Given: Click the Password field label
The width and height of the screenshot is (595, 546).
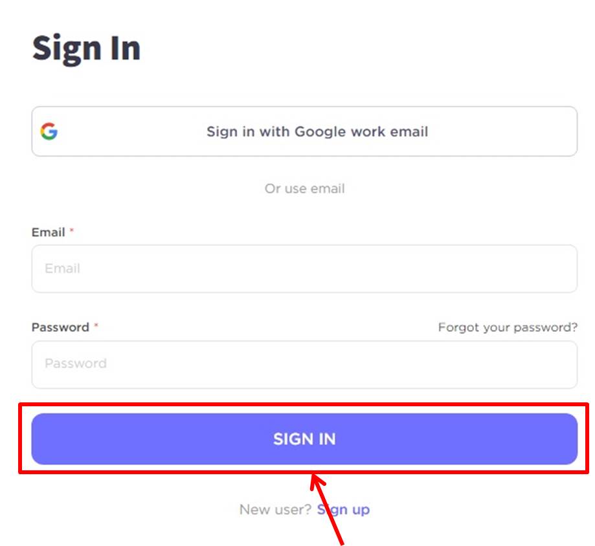Looking at the screenshot, I should click(x=60, y=327).
